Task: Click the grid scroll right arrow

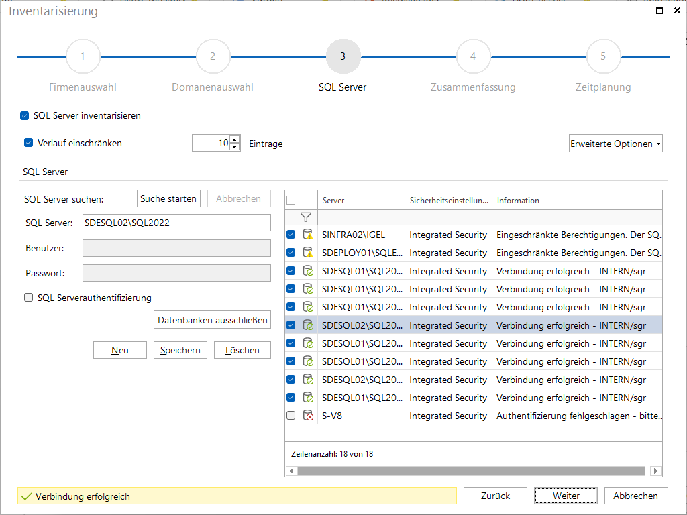Action: (x=655, y=471)
